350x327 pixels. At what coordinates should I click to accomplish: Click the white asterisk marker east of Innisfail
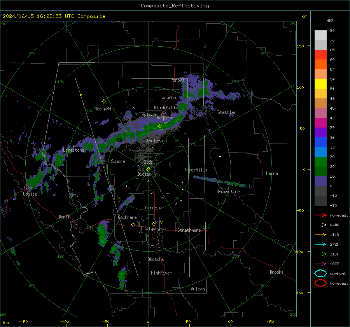point(185,133)
